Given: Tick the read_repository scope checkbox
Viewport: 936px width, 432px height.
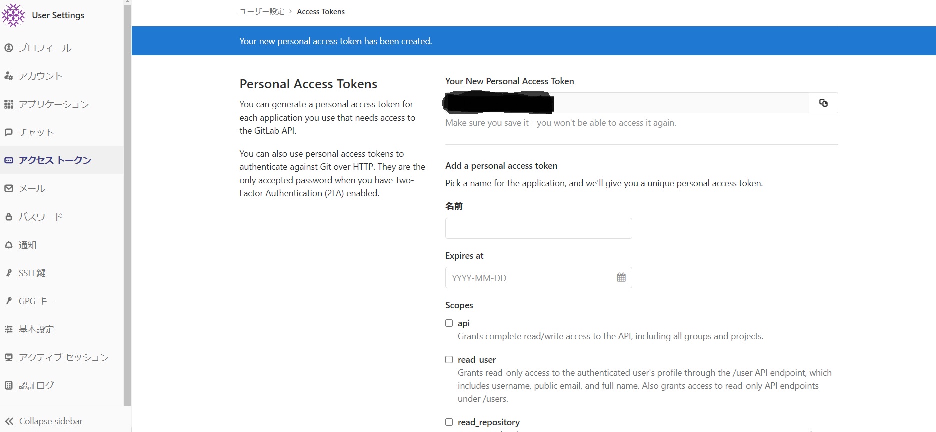Looking at the screenshot, I should click(449, 422).
